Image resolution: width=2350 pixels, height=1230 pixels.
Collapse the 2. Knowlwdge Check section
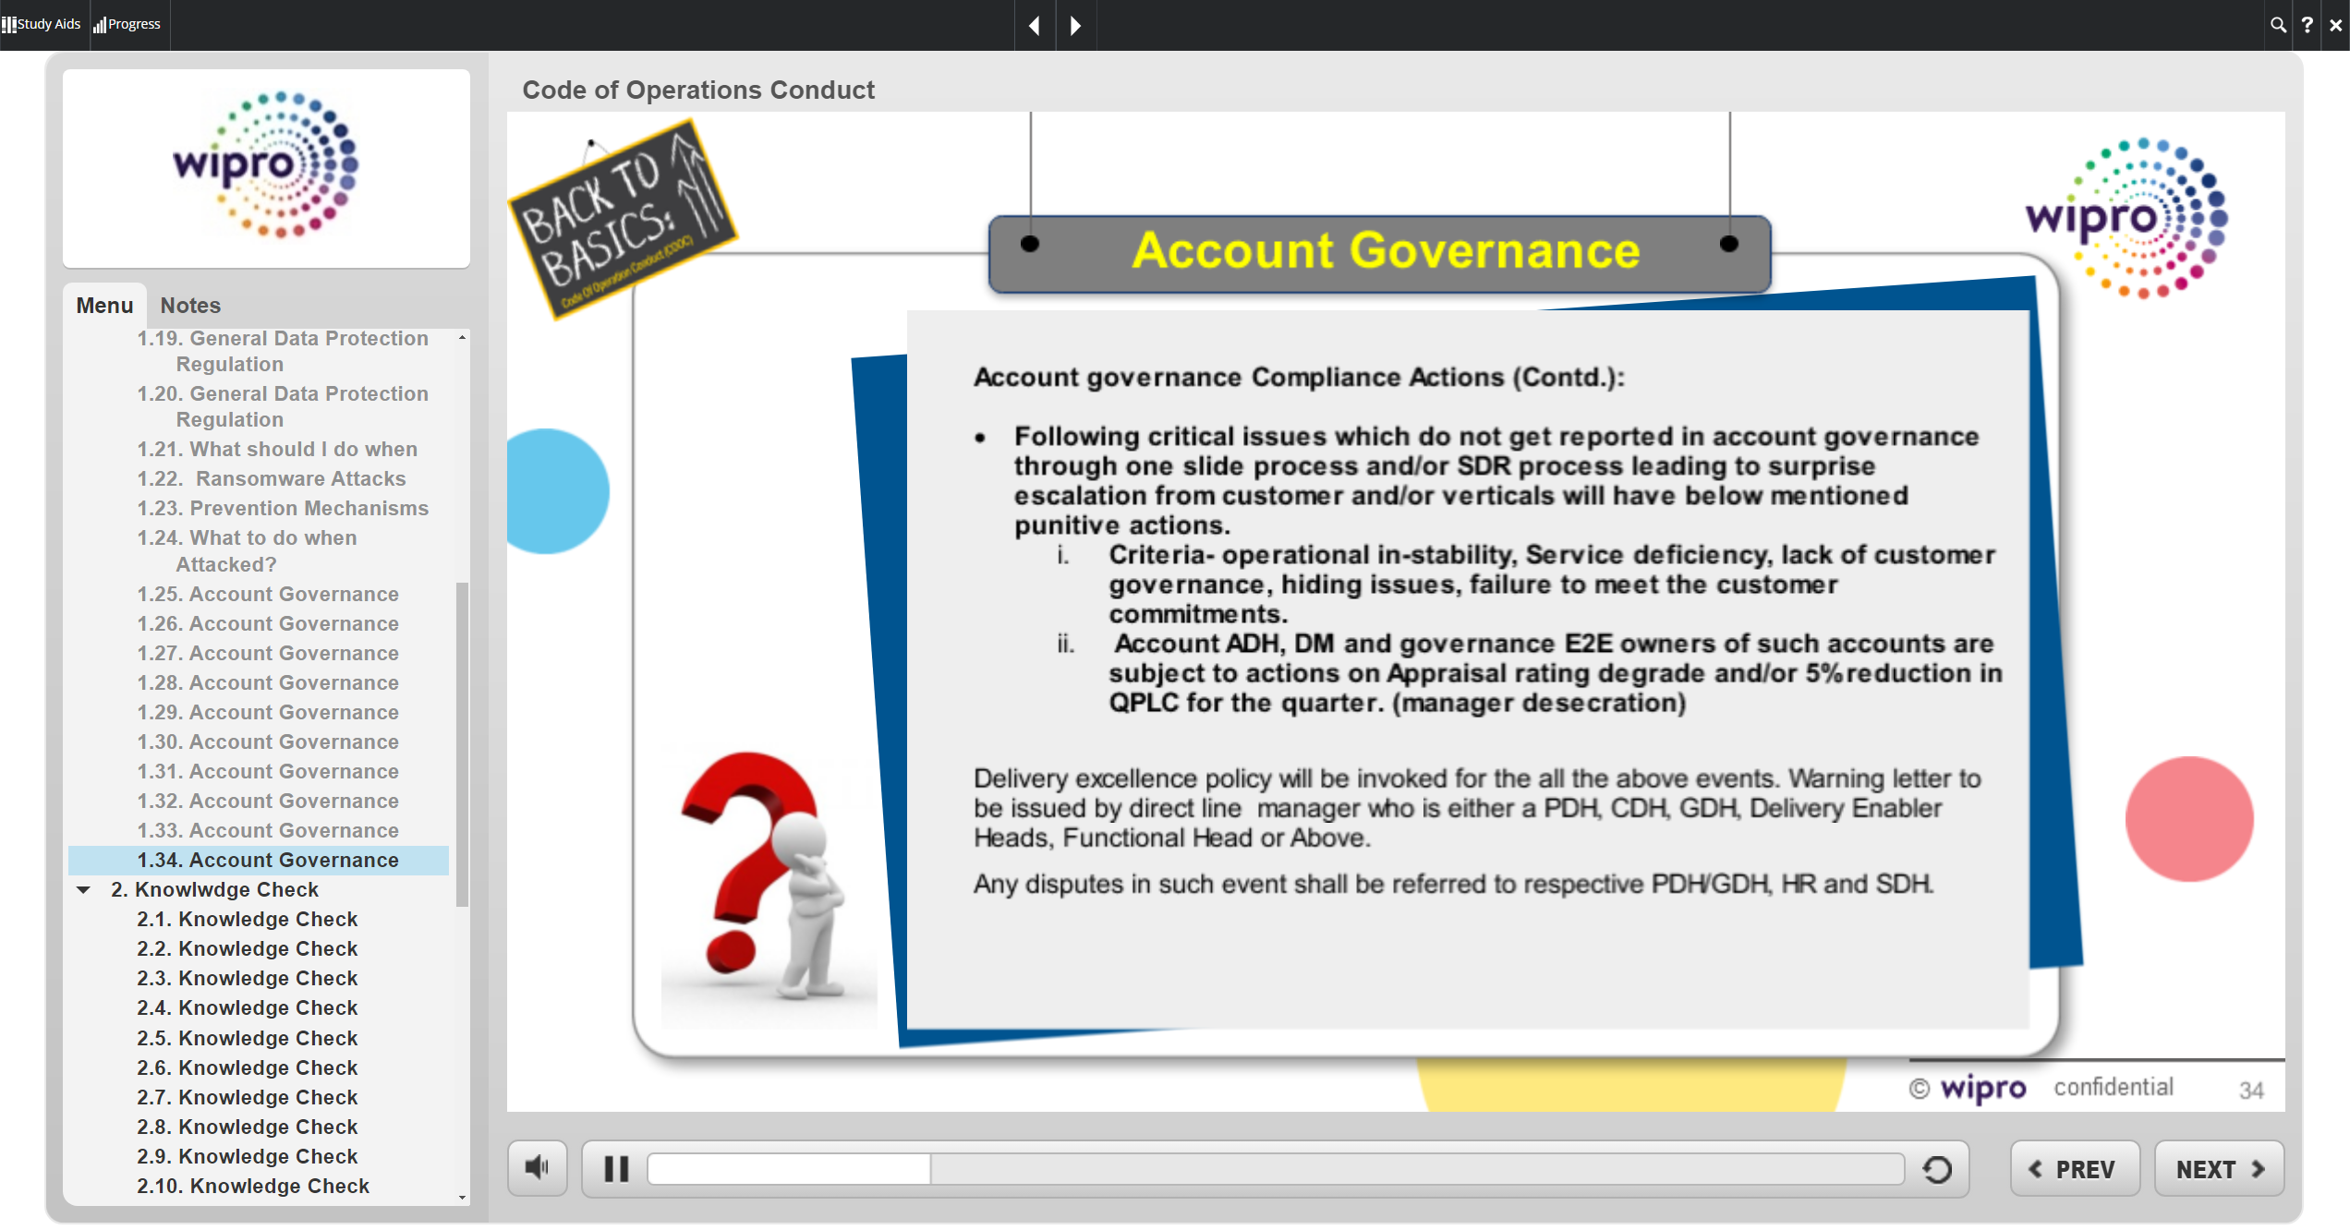(x=84, y=890)
